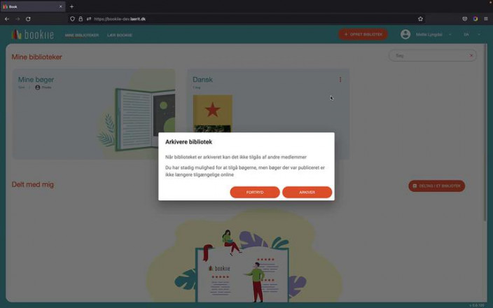Screen dimensions: 493x308
Task: Cancel the dialog with FORTRYD
Action: (255, 192)
